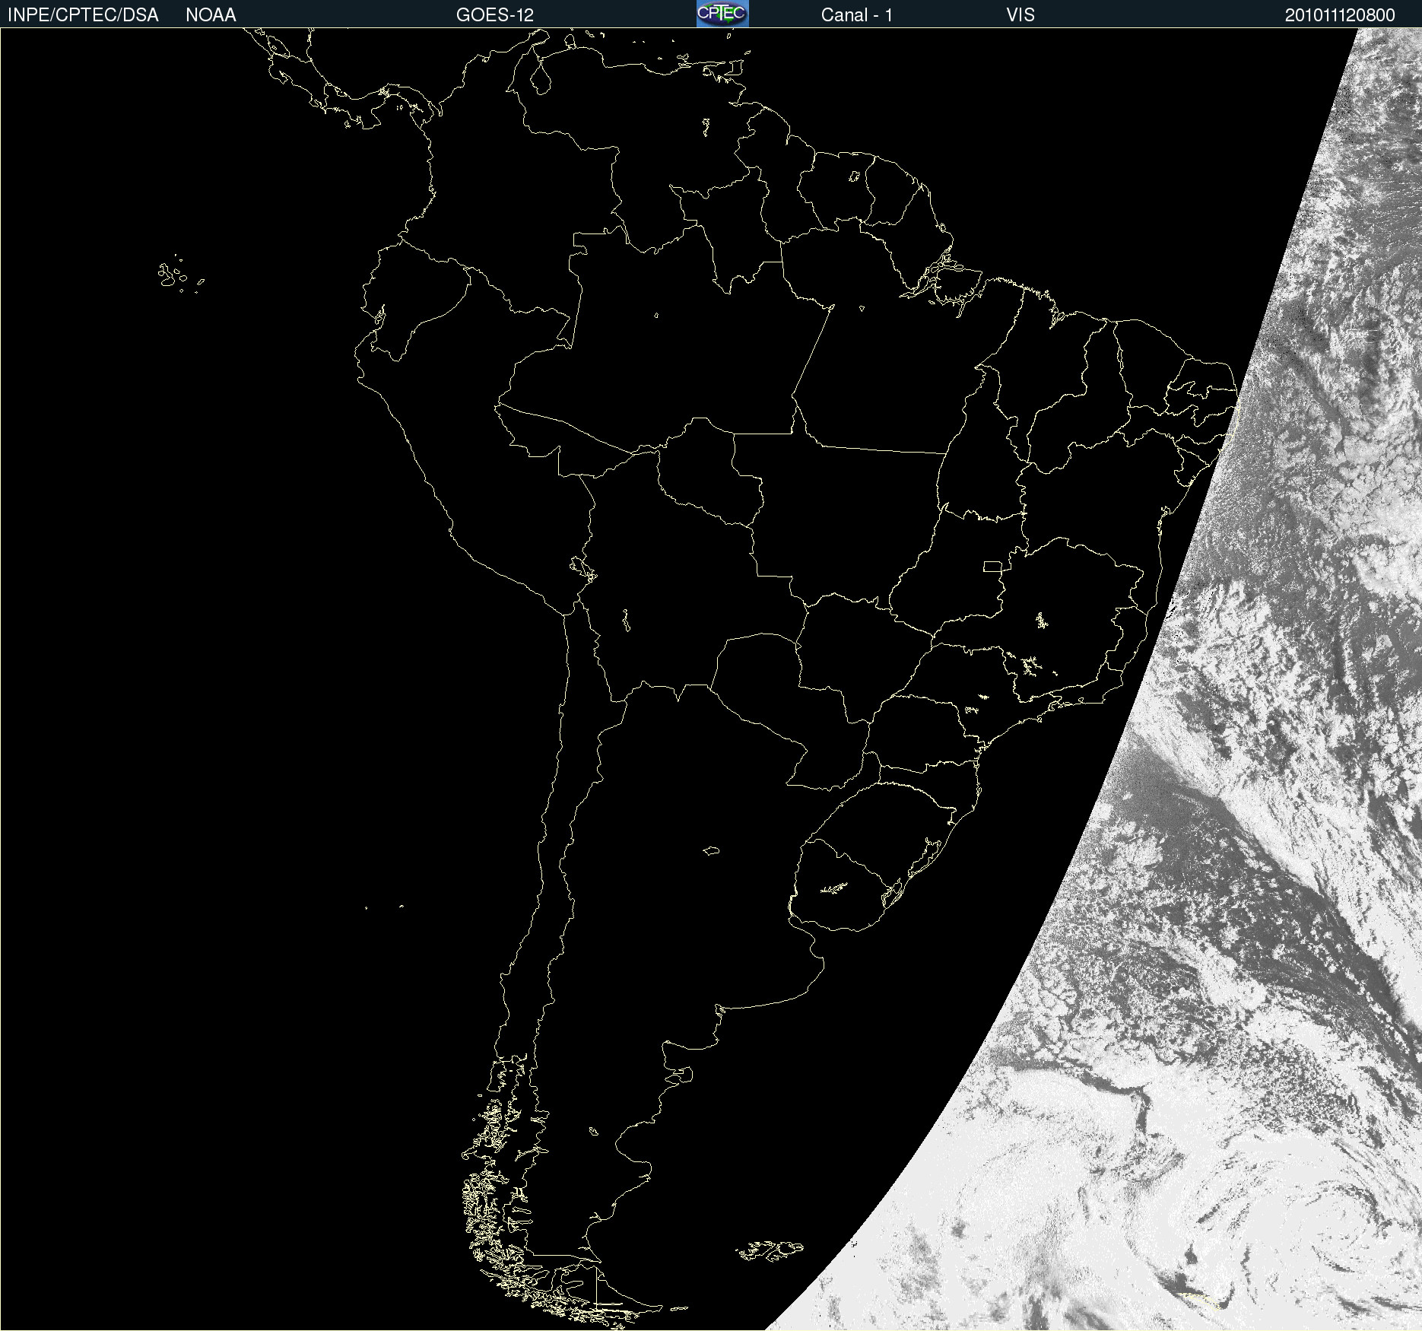This screenshot has height=1331, width=1422.
Task: Click the CPTEC logo in the header
Action: coord(722,14)
